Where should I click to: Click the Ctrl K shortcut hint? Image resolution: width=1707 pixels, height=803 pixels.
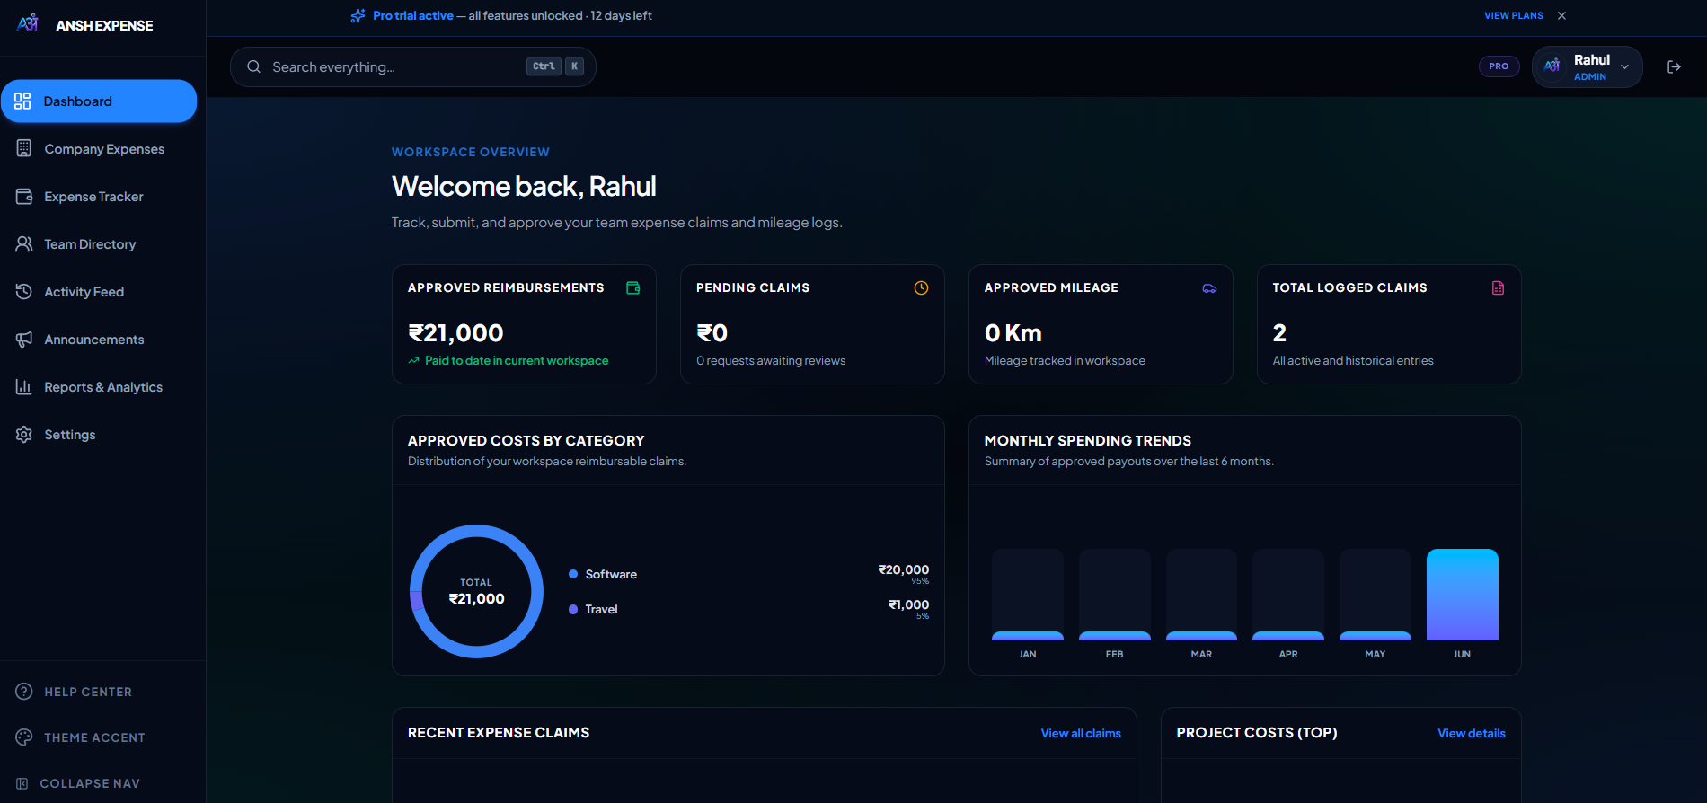[x=555, y=66]
